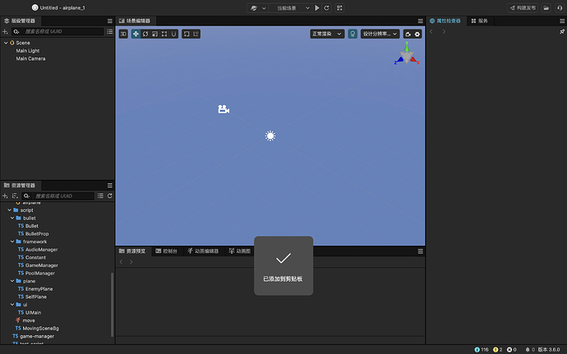Click the 构建发布 build button
567x354 pixels.
[523, 8]
